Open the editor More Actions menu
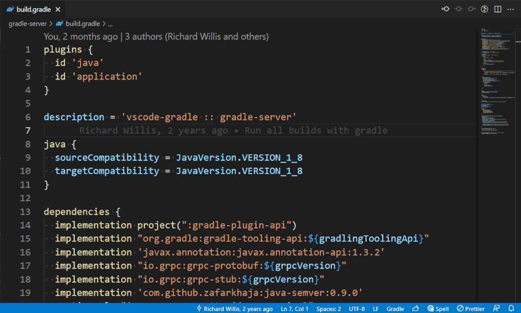521x313 pixels. pyautogui.click(x=511, y=9)
